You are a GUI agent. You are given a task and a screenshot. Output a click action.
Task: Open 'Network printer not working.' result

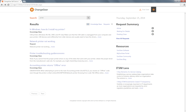point(42,41)
